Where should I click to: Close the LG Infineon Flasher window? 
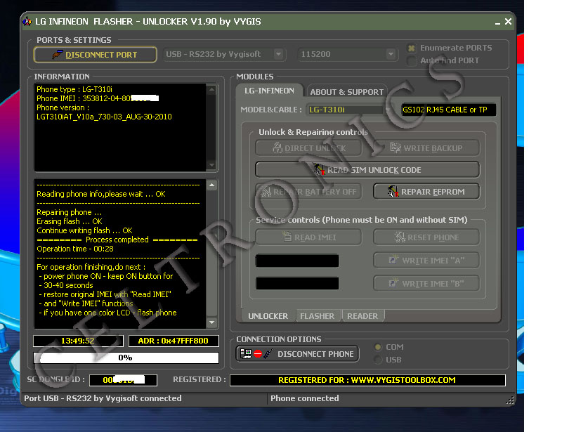(x=508, y=22)
